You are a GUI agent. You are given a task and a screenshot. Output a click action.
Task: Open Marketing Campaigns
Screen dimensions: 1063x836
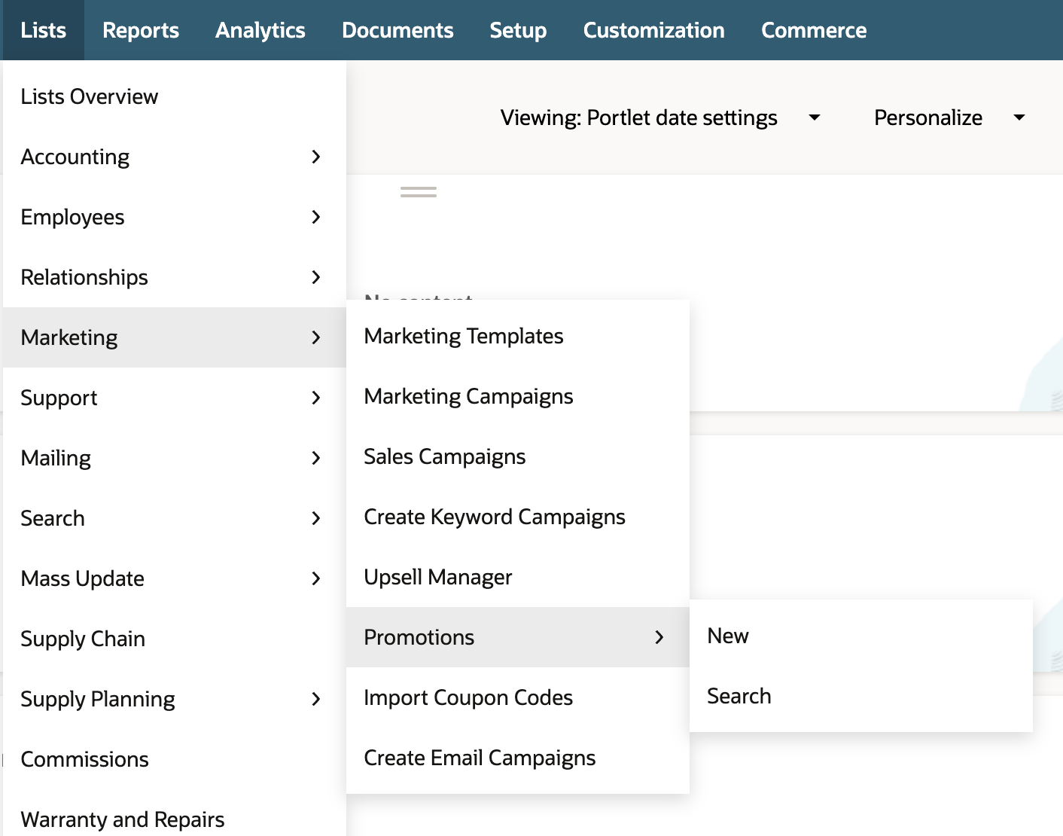(x=518, y=396)
